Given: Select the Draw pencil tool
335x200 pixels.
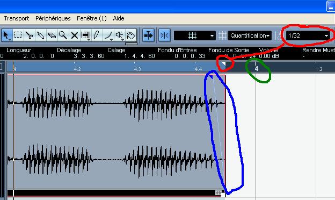Looking at the screenshot, I should click(x=97, y=35).
